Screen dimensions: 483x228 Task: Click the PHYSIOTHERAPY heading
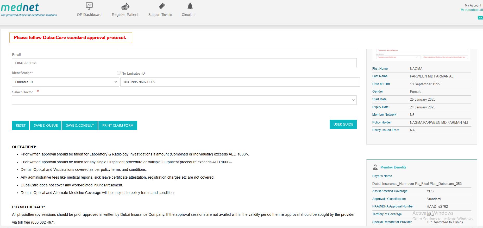click(28, 207)
